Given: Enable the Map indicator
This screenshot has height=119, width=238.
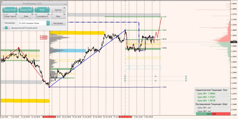Looking at the screenshot, I should (58, 16).
